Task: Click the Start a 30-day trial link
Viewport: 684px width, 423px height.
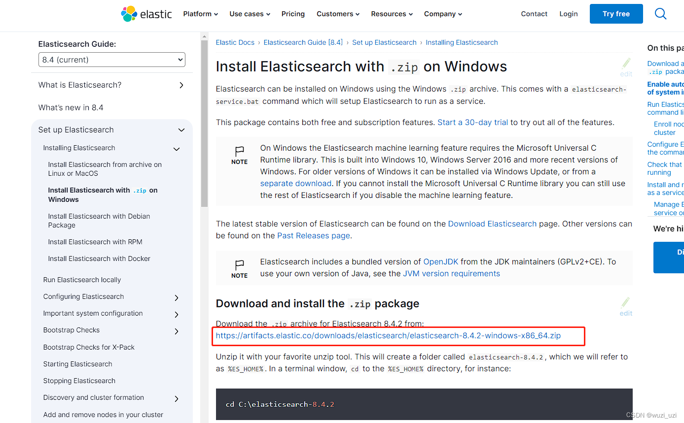Action: point(472,122)
